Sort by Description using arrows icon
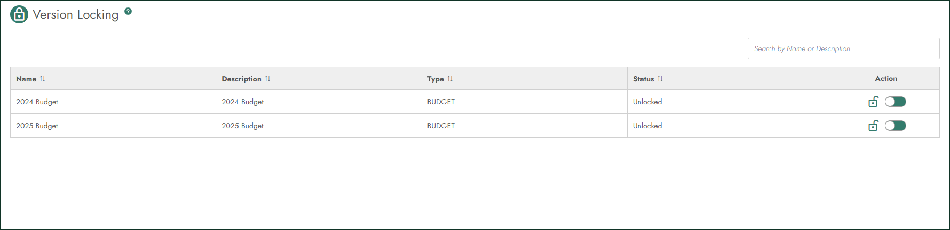950x230 pixels. (268, 79)
